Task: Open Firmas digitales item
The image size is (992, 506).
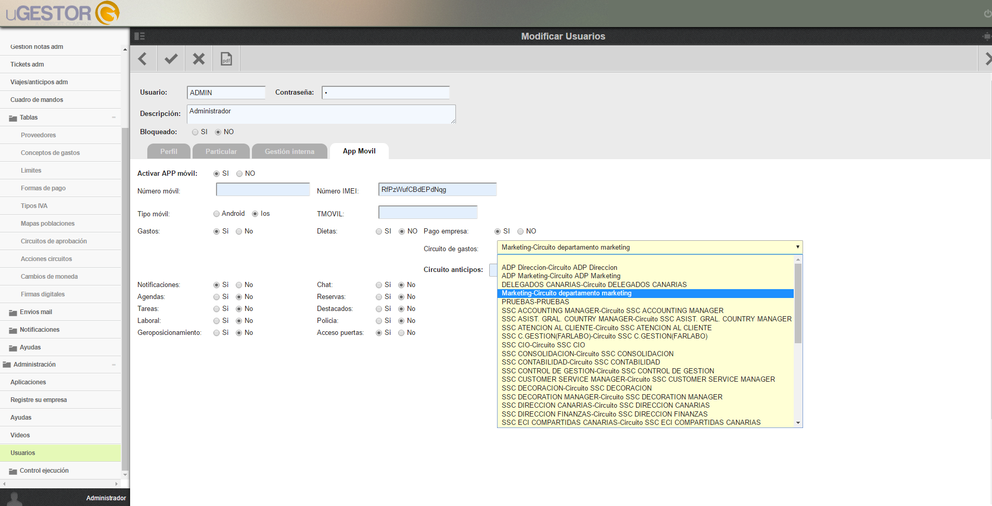Action: 60,294
